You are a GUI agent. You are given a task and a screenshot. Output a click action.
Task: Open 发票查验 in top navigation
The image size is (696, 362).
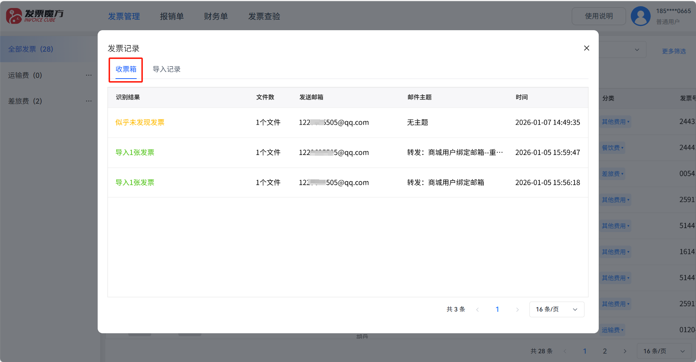(264, 16)
